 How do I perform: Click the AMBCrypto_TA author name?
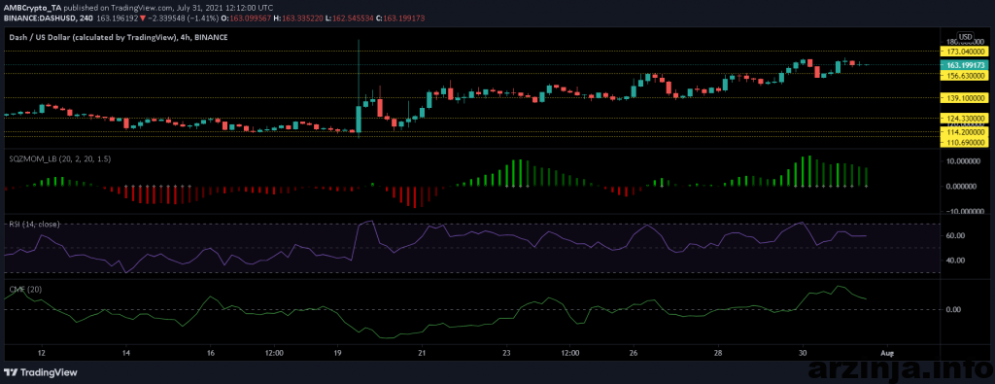click(x=33, y=8)
